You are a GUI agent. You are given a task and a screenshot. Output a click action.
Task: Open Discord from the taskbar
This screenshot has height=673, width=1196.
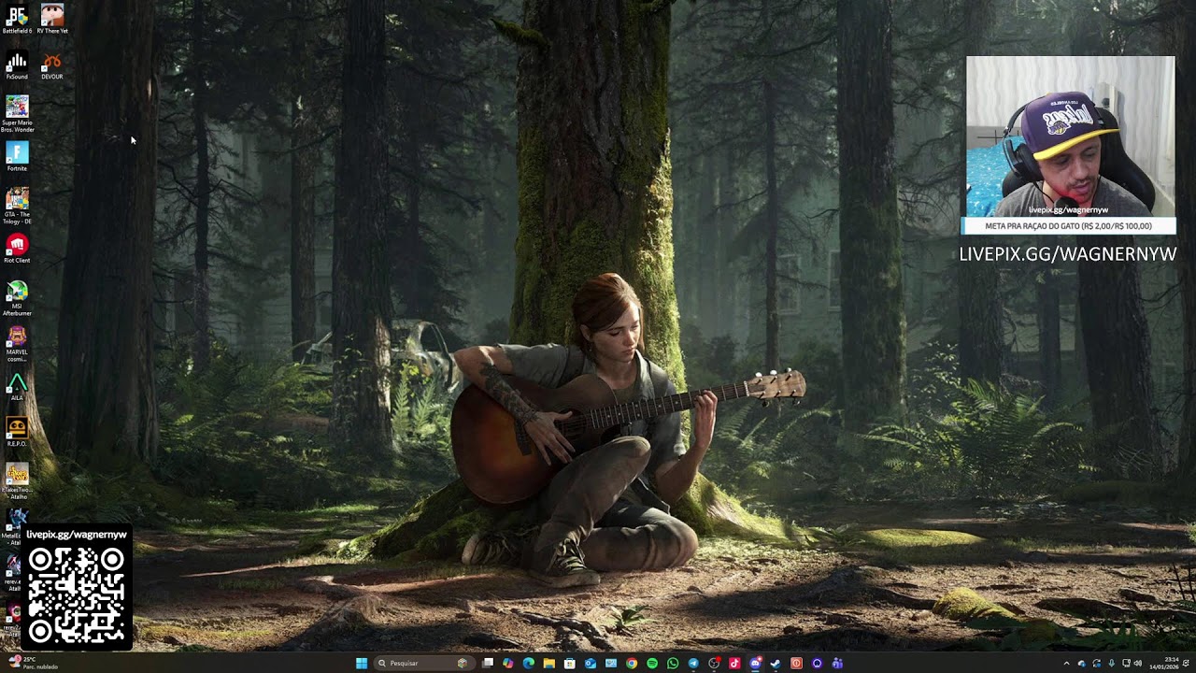[755, 664]
